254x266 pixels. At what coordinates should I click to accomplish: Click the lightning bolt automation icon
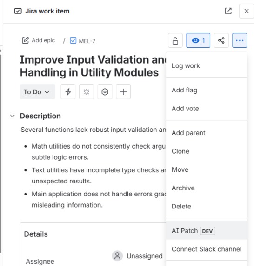tap(68, 92)
